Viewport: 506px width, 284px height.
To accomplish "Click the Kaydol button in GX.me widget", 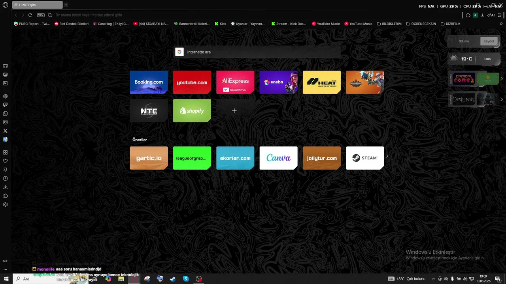I will click(489, 41).
